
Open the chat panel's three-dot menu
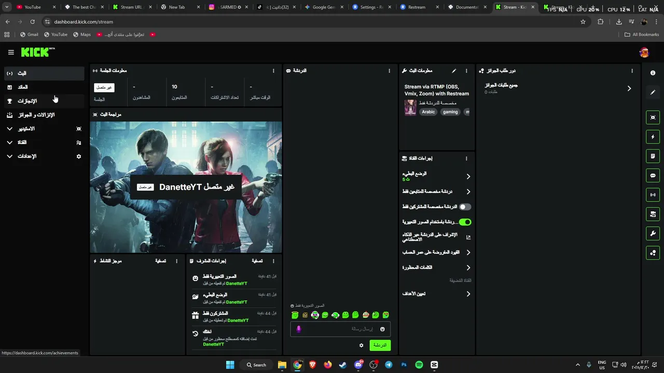[x=389, y=71]
